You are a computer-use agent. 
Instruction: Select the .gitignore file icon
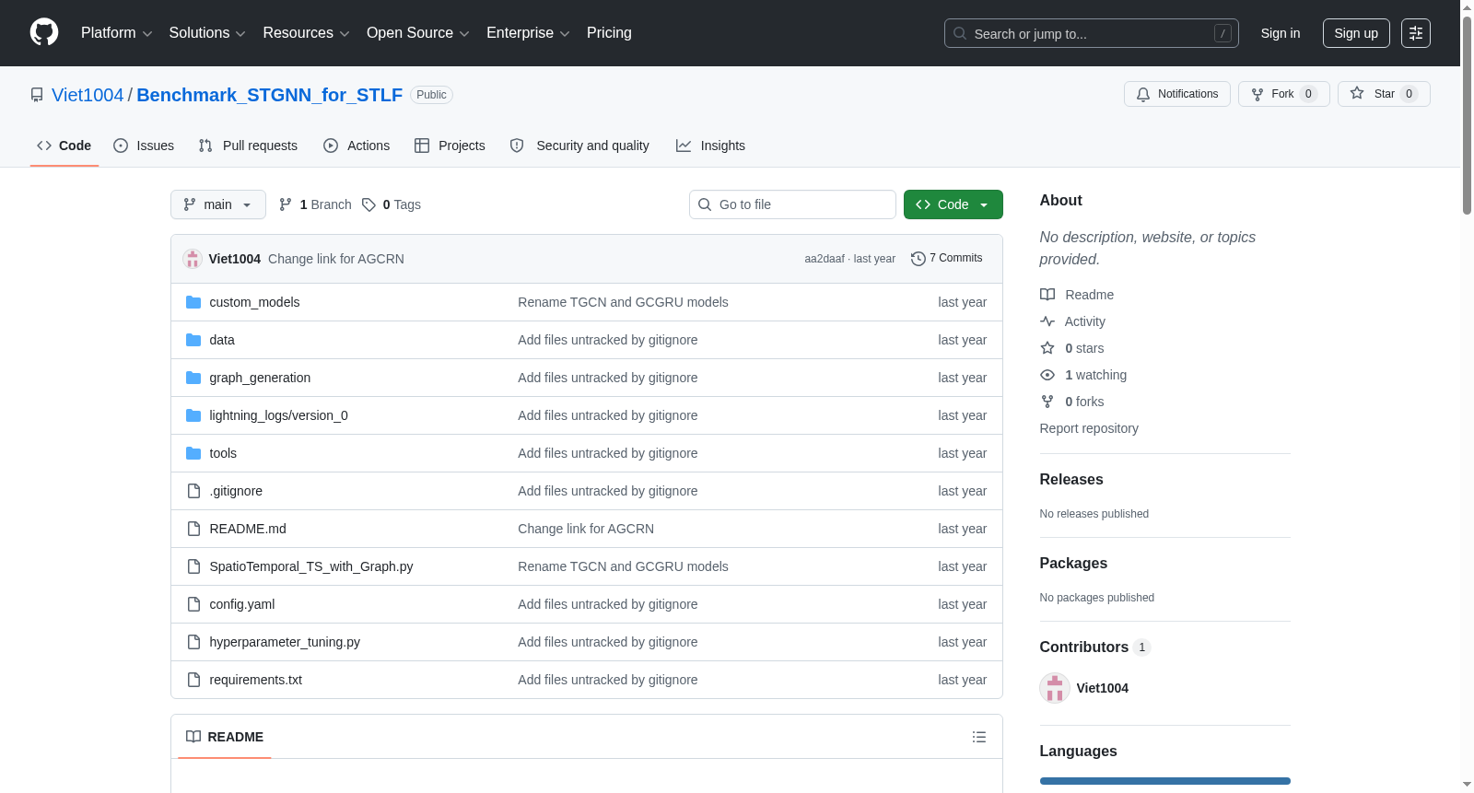pyautogui.click(x=193, y=491)
